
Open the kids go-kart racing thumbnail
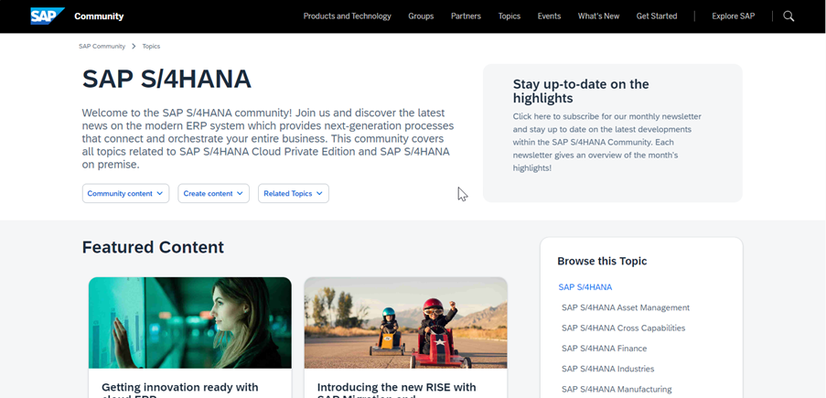coord(405,323)
